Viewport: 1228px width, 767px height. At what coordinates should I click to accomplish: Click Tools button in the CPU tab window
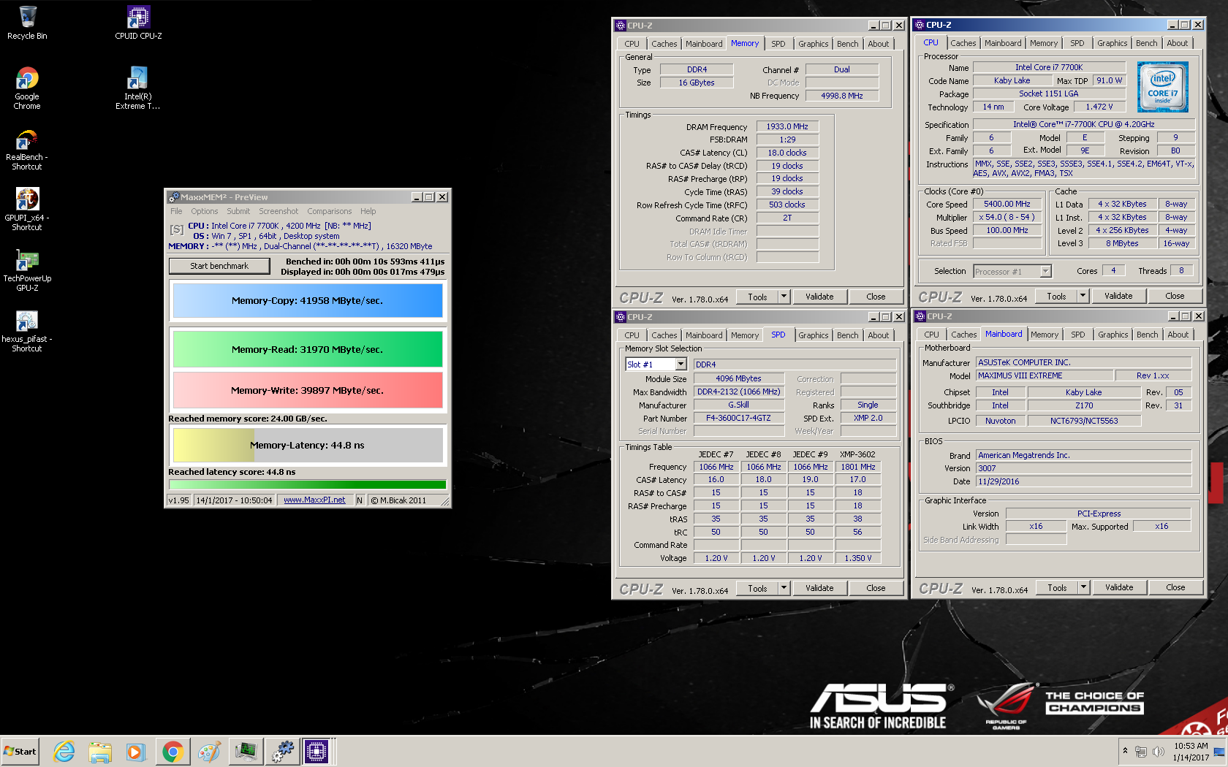click(1056, 296)
